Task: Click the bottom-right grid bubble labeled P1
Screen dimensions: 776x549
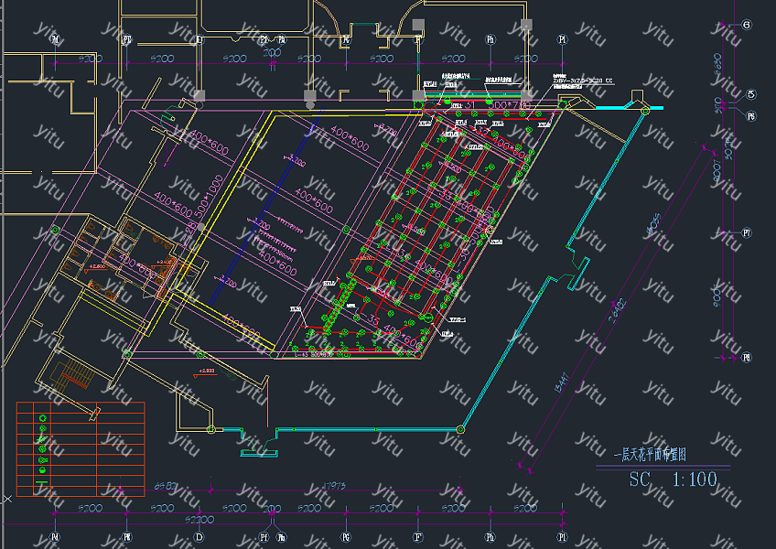Action: pos(564,537)
